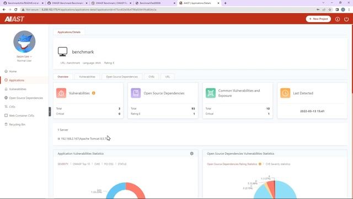
Task: Click the Applications/Details breadcrumb
Action: pyautogui.click(x=69, y=32)
